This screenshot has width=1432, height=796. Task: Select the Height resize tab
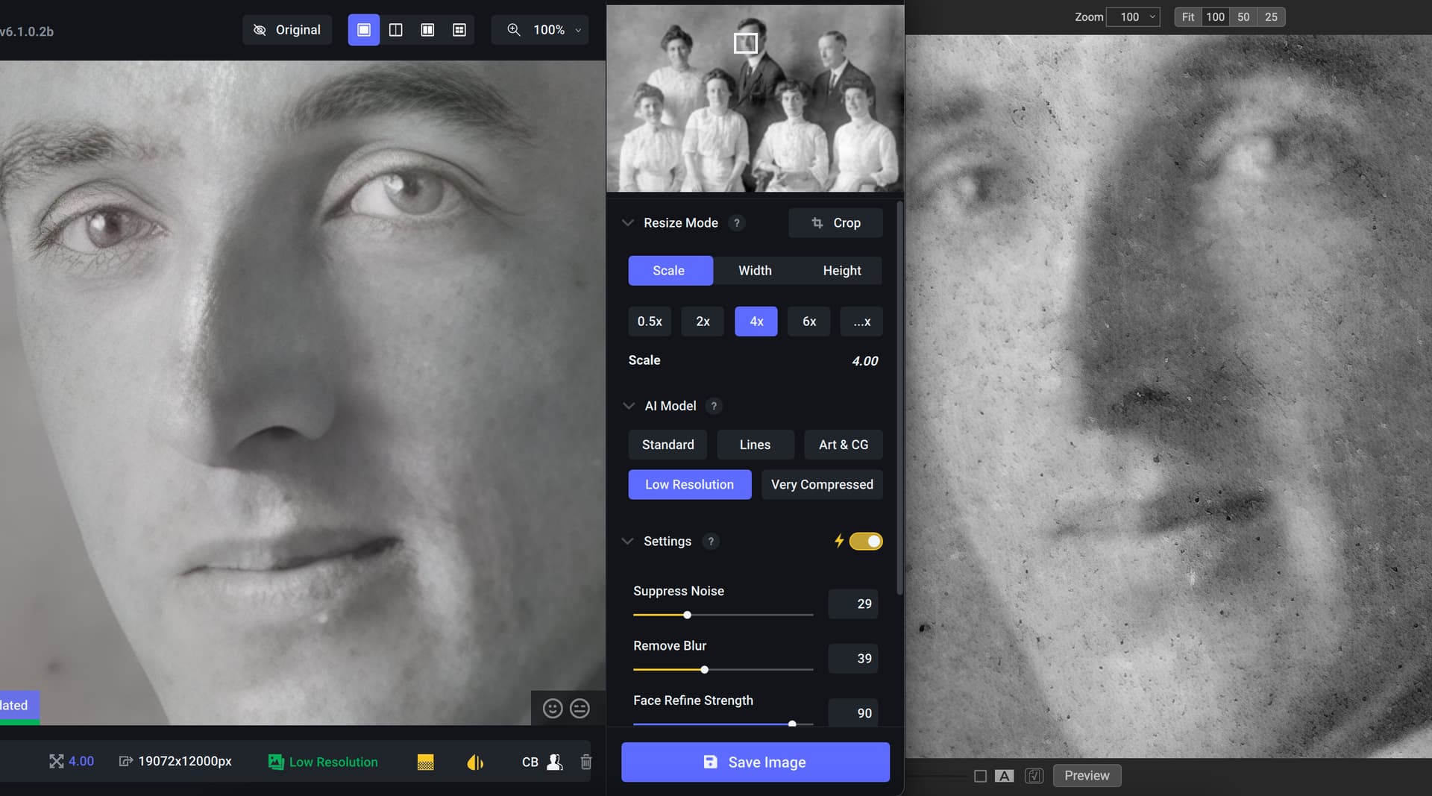(841, 271)
